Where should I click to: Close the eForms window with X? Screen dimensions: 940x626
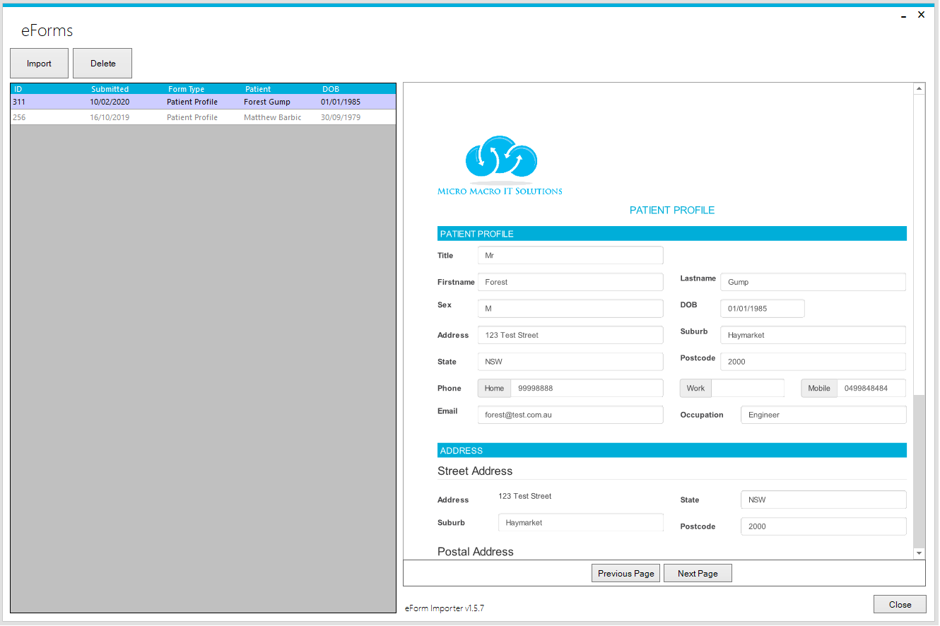(x=921, y=14)
